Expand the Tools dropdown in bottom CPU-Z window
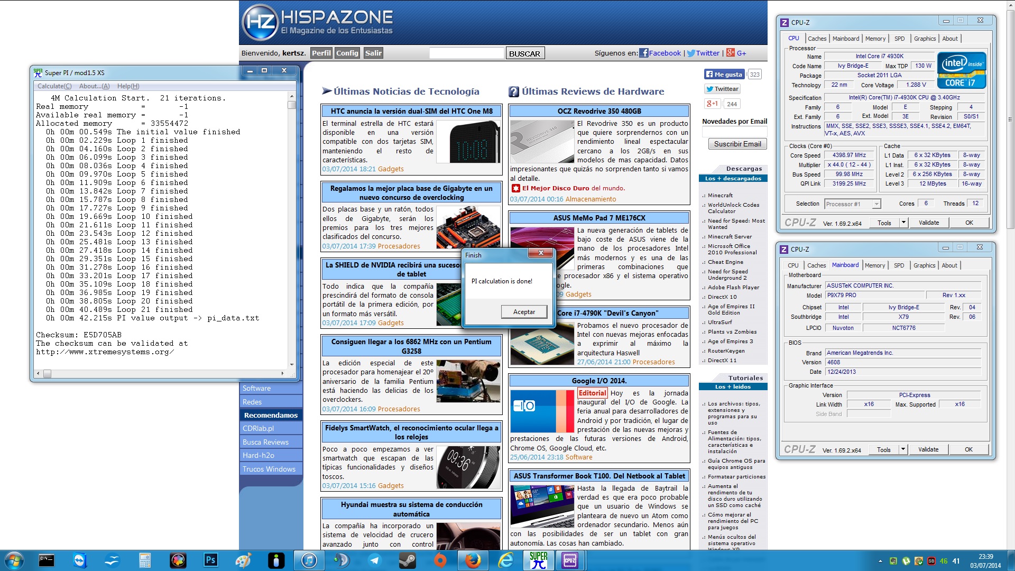 [903, 449]
